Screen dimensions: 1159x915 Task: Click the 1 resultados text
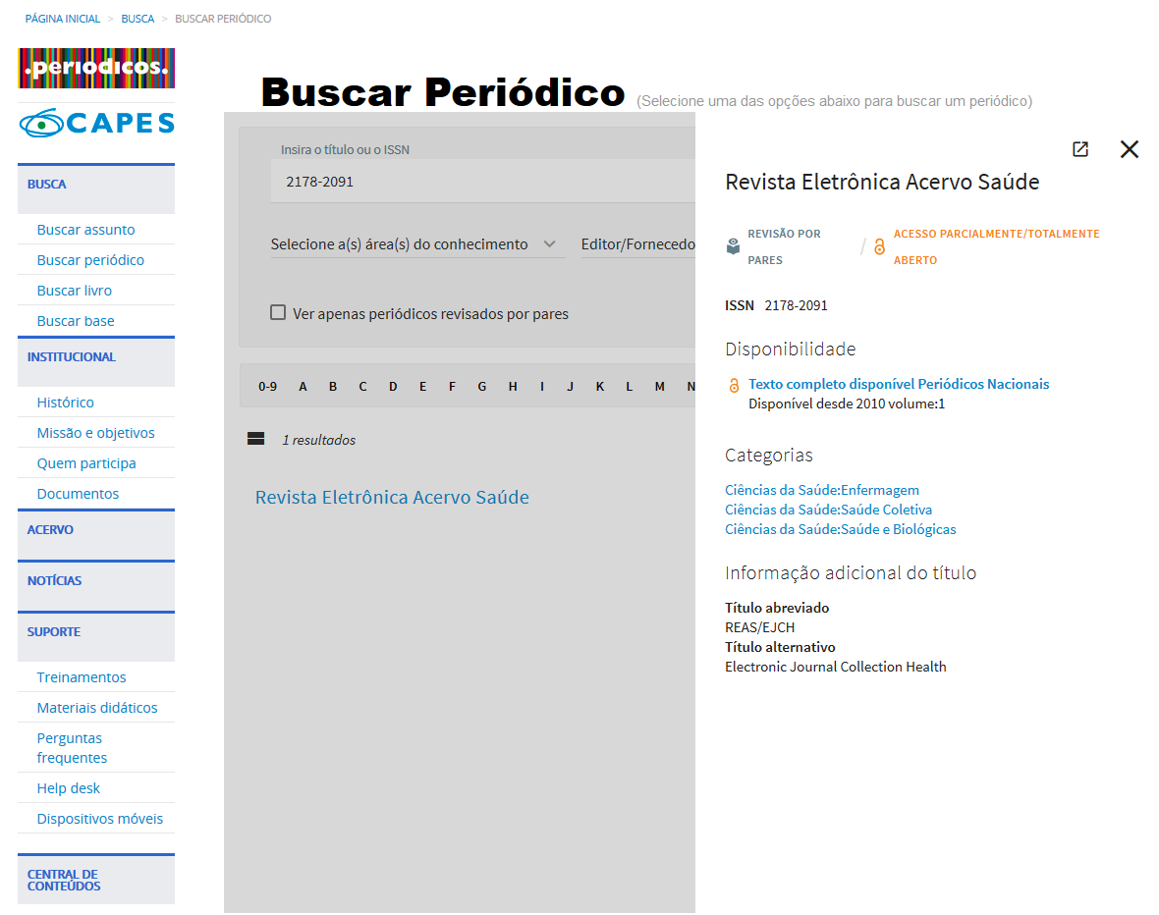click(x=318, y=440)
